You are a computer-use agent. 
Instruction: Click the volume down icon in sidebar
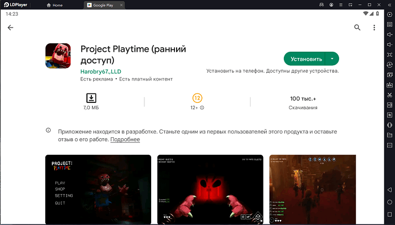click(x=390, y=44)
